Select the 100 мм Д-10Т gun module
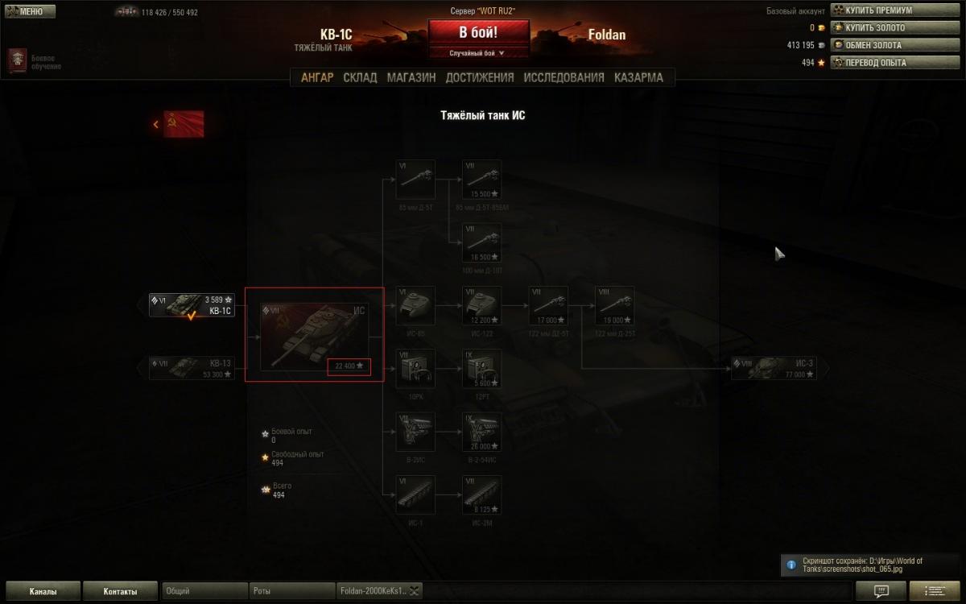 pyautogui.click(x=481, y=243)
